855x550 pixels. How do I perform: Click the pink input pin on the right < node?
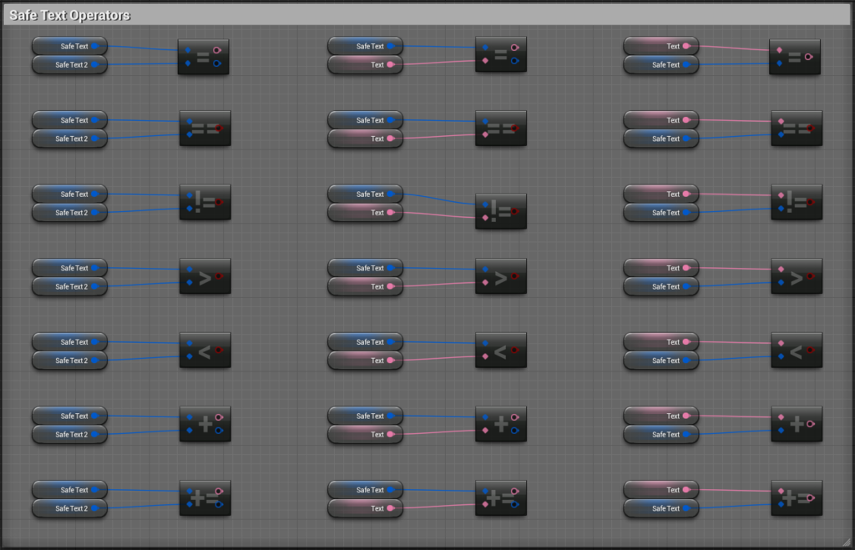tap(781, 343)
